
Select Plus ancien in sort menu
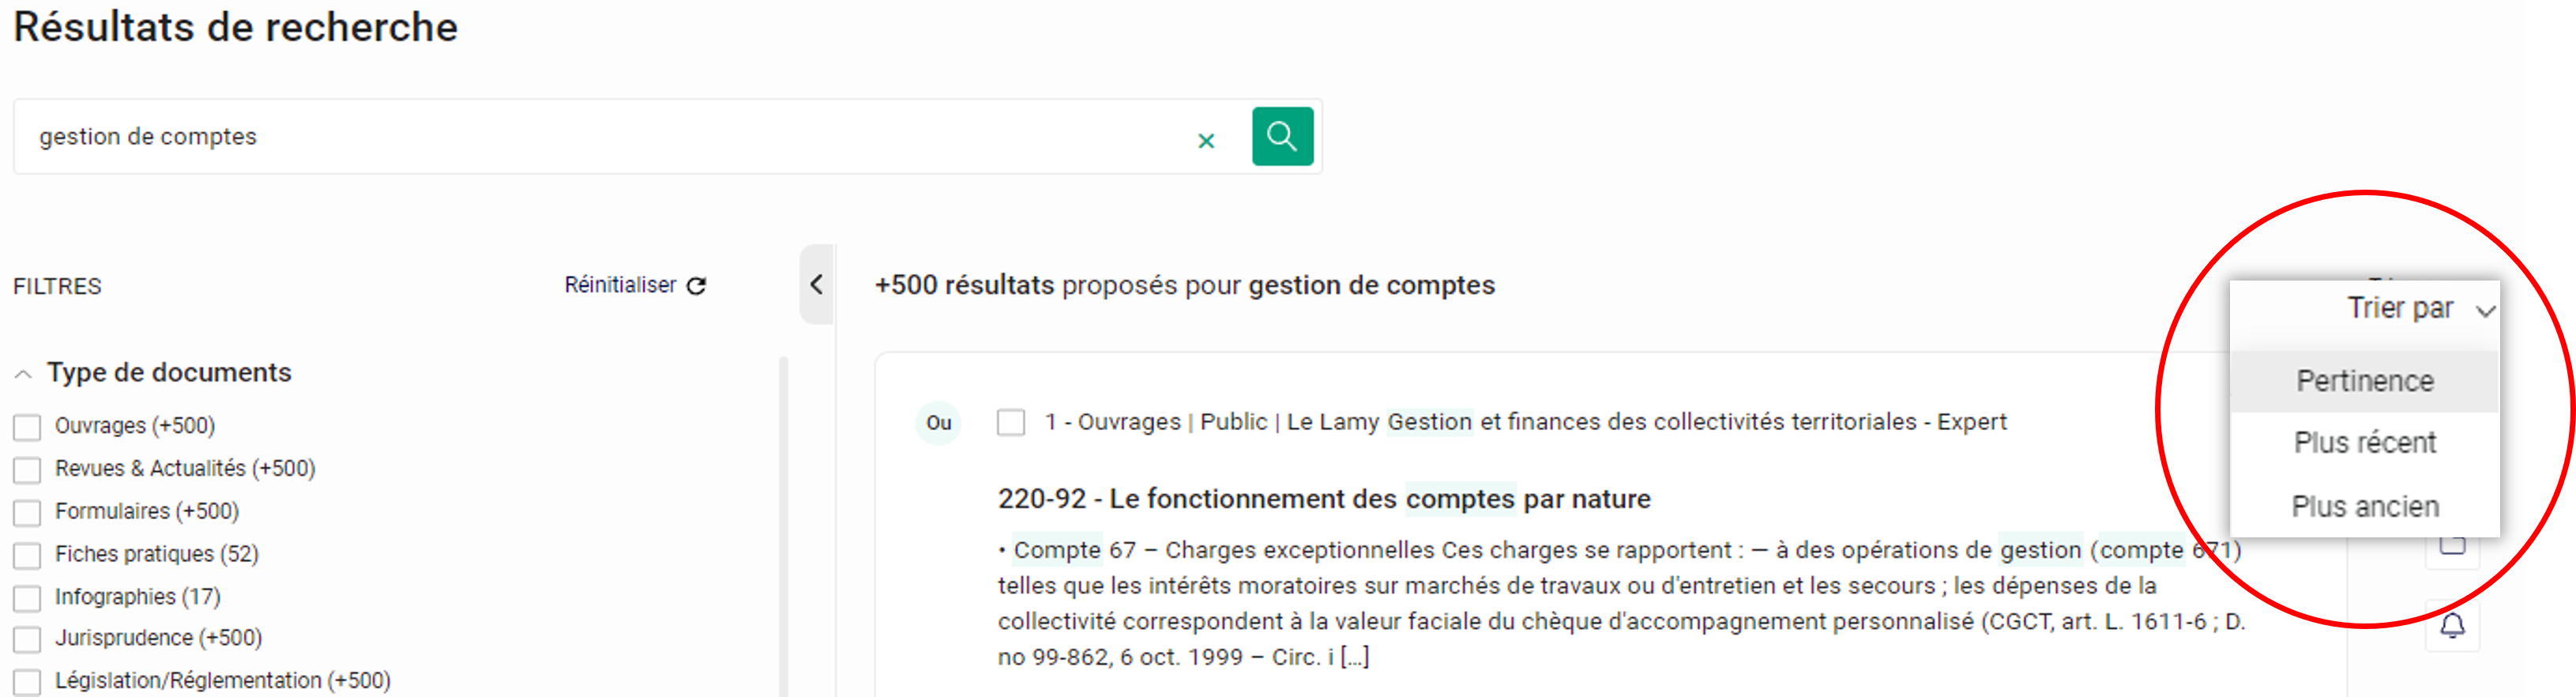click(x=2364, y=507)
